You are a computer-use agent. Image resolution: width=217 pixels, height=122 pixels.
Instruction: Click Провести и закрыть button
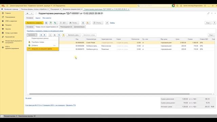tap(34, 23)
